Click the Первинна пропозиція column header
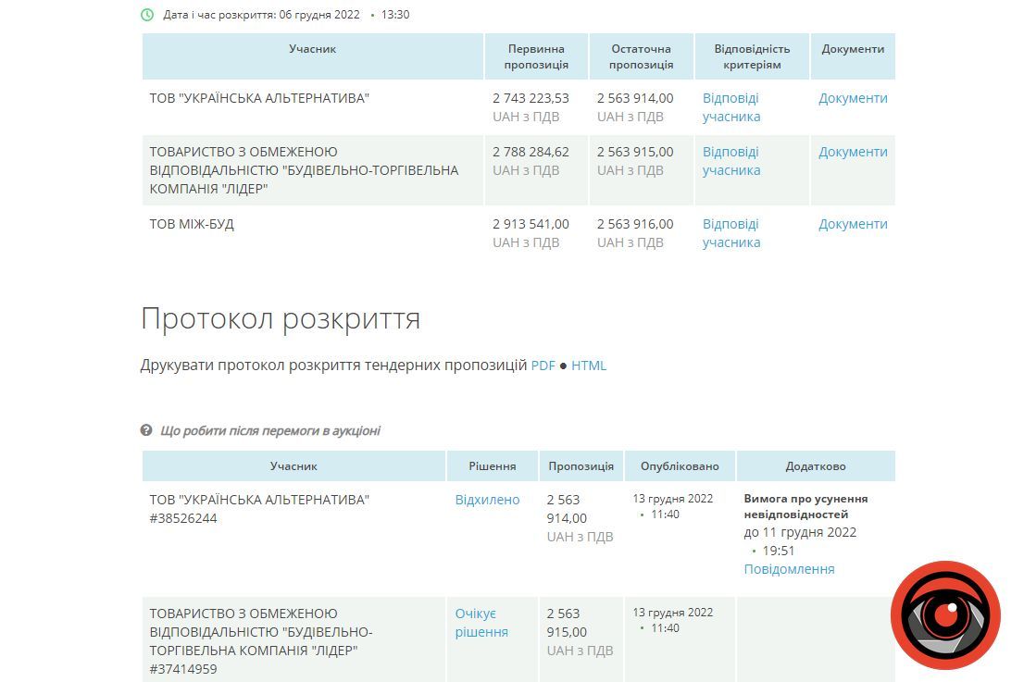 534,56
